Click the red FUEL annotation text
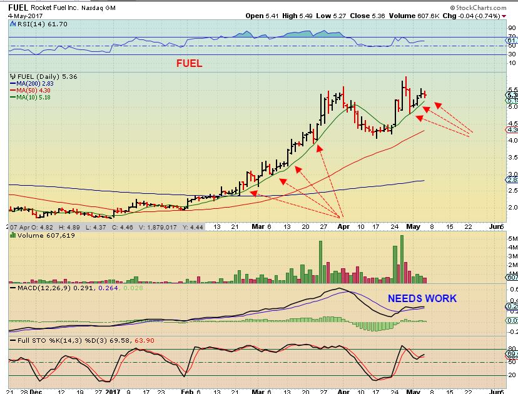 tap(189, 63)
